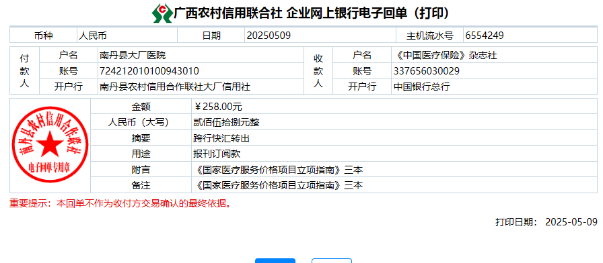Viewport: 603px width, 263px height.
Task: Click the payer name 南丹县大厂医院
Action: [x=133, y=56]
